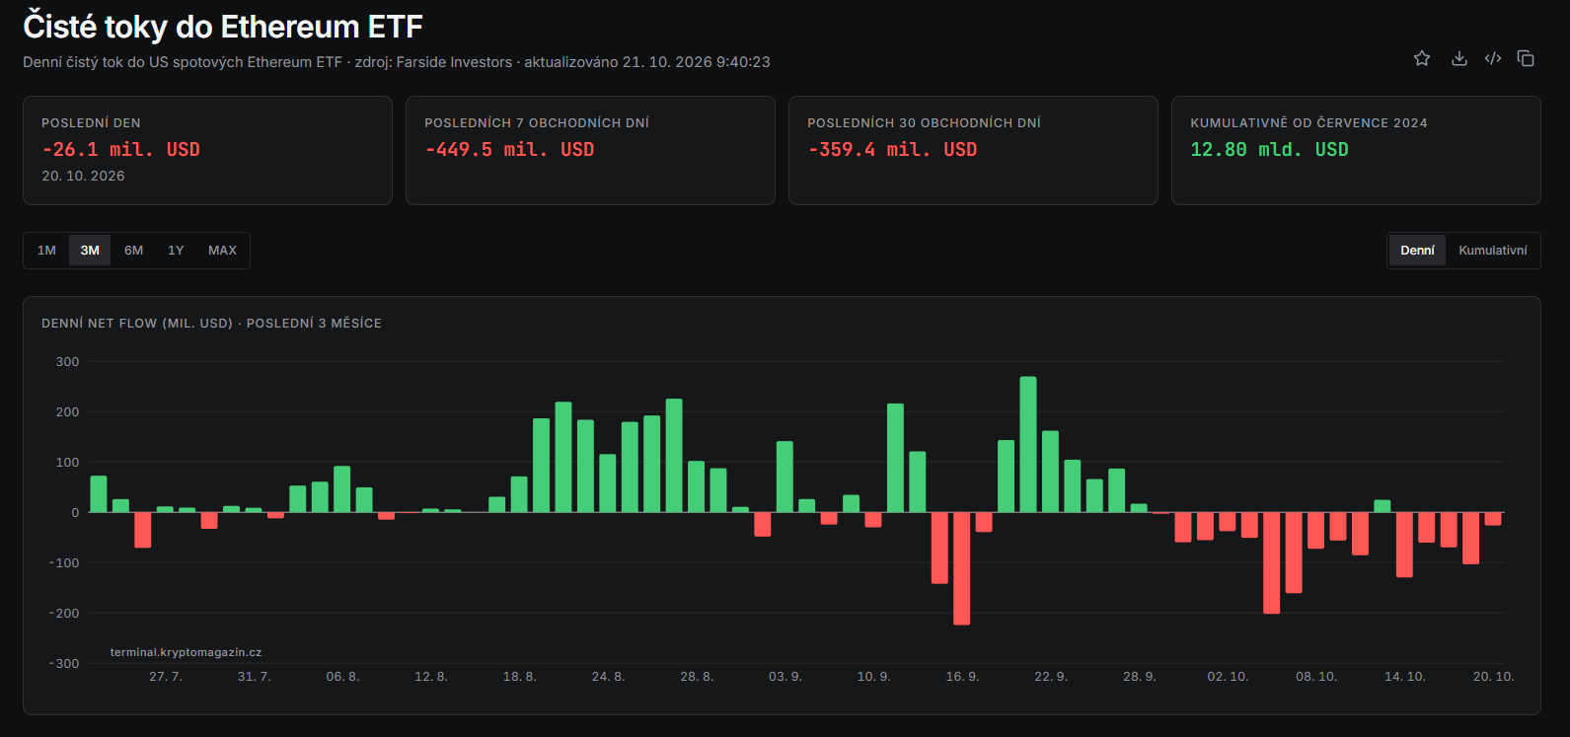Click the 12.80 mld. USD value
Viewport: 1570px width, 737px height.
point(1269,150)
